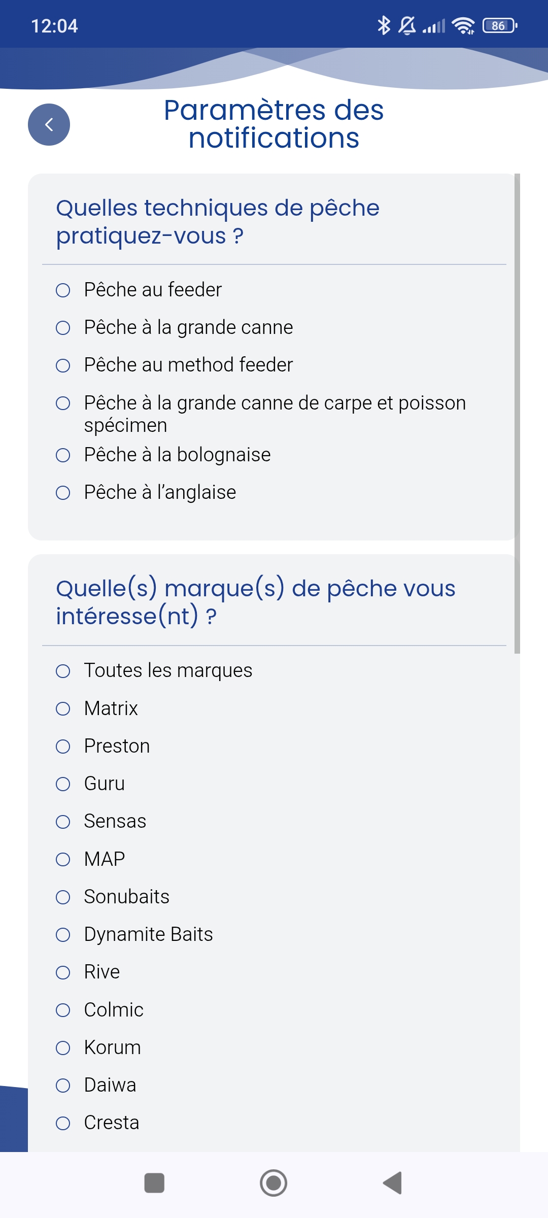The width and height of the screenshot is (548, 1218).
Task: Select the Pêche au feeder option
Action: click(x=63, y=290)
